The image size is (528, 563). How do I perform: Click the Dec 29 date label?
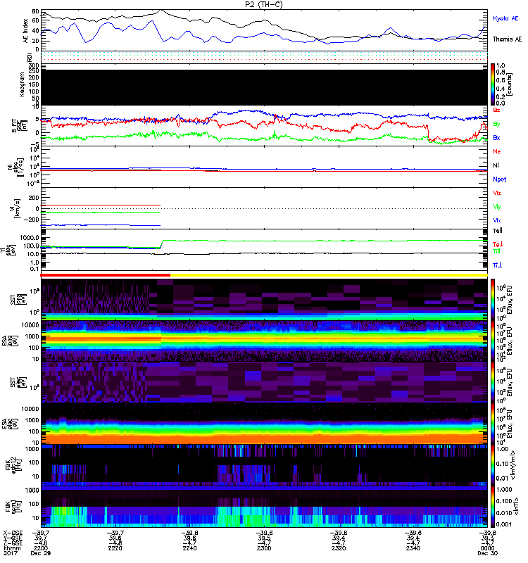point(41,553)
